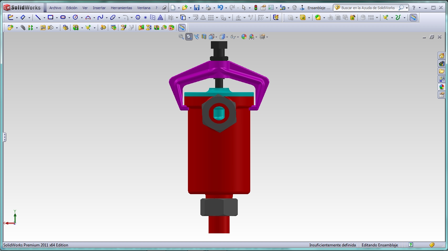Select the Tangent Arc sketch tool
Viewport: 448px width, 251px height.
coord(88,17)
